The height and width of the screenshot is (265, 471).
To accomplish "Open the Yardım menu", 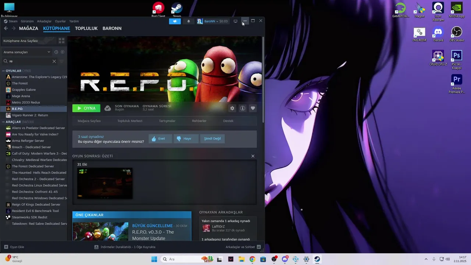I will (x=74, y=21).
